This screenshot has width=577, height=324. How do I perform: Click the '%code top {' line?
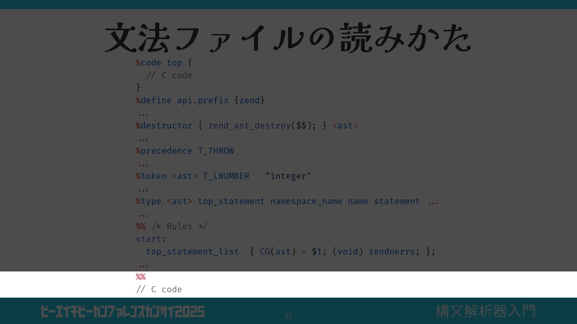click(x=164, y=62)
